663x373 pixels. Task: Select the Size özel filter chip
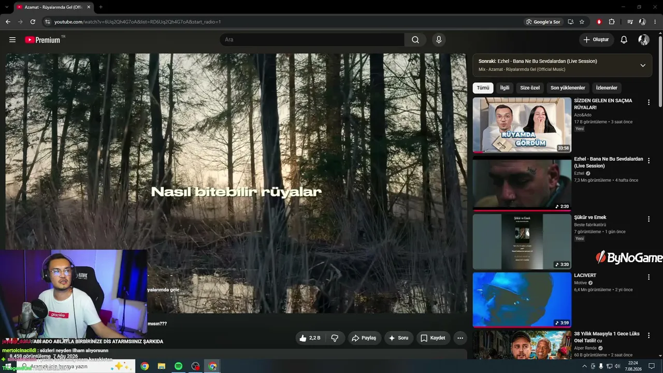(530, 88)
